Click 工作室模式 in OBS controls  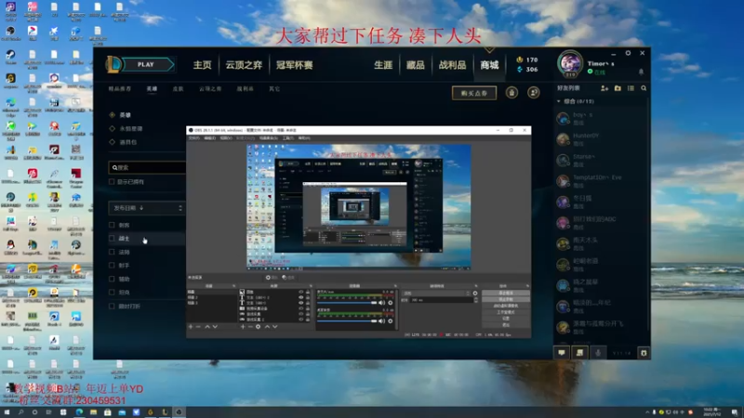click(x=506, y=312)
